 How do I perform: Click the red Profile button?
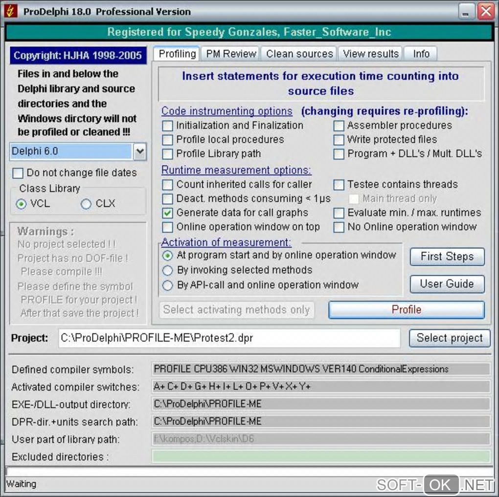click(407, 310)
